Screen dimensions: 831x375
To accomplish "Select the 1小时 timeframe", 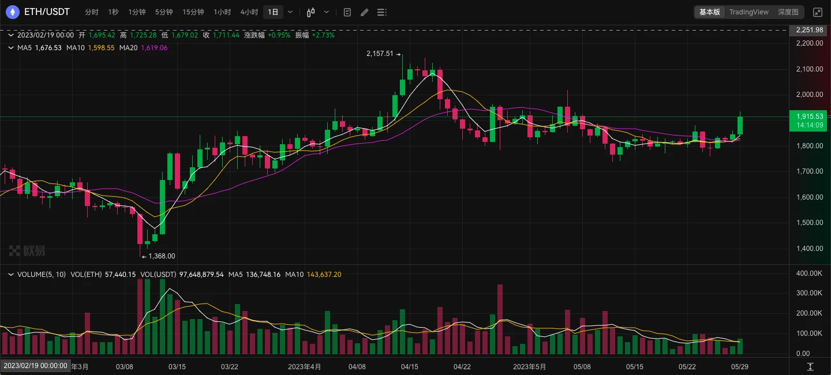I will click(x=222, y=12).
